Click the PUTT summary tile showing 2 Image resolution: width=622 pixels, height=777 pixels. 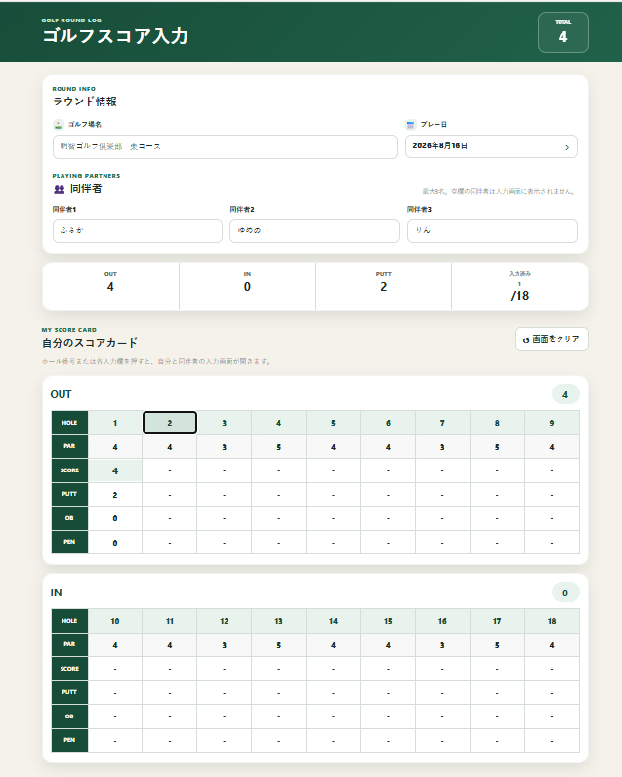(x=384, y=286)
